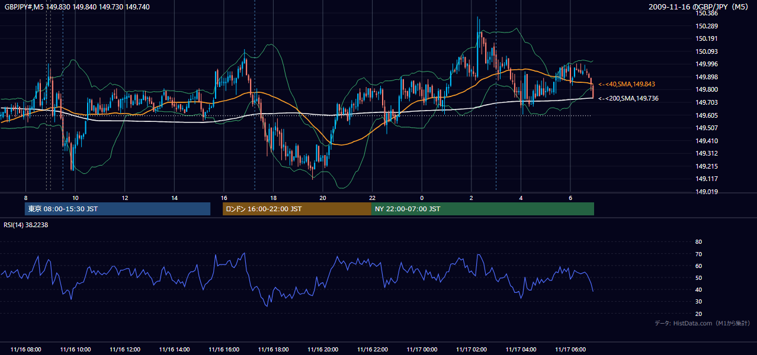Click the 149.507 price axis label
Image resolution: width=757 pixels, height=355 pixels.
(x=707, y=128)
